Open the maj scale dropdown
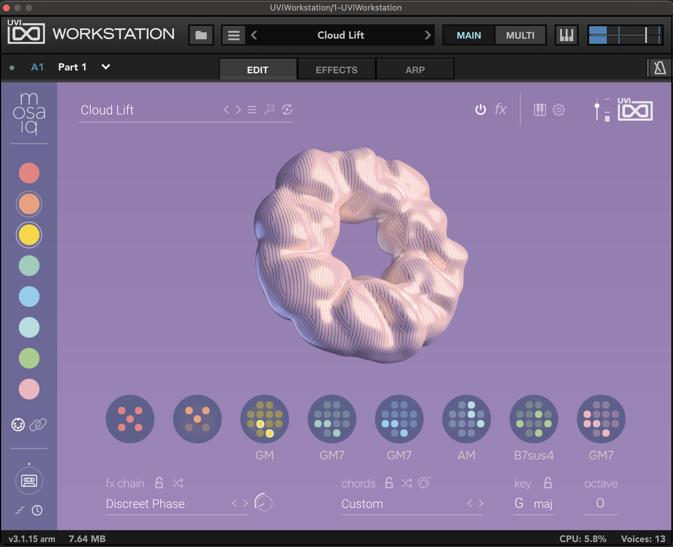Image resolution: width=673 pixels, height=547 pixels. 543,504
